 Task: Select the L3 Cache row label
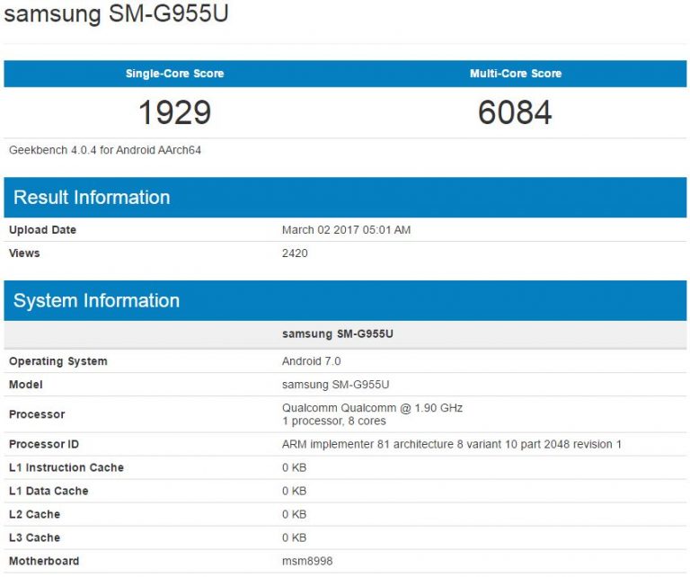(34, 537)
